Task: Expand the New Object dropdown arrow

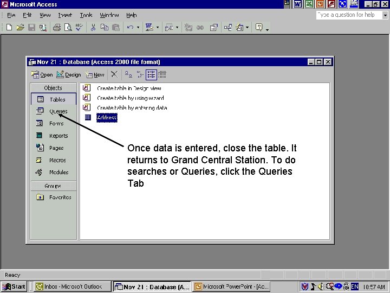Action: pyautogui.click(x=247, y=28)
